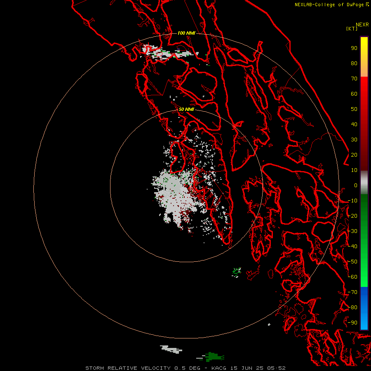371x371 pixels.
Task: Click the 100 NMI range ring label
Action: [186, 33]
